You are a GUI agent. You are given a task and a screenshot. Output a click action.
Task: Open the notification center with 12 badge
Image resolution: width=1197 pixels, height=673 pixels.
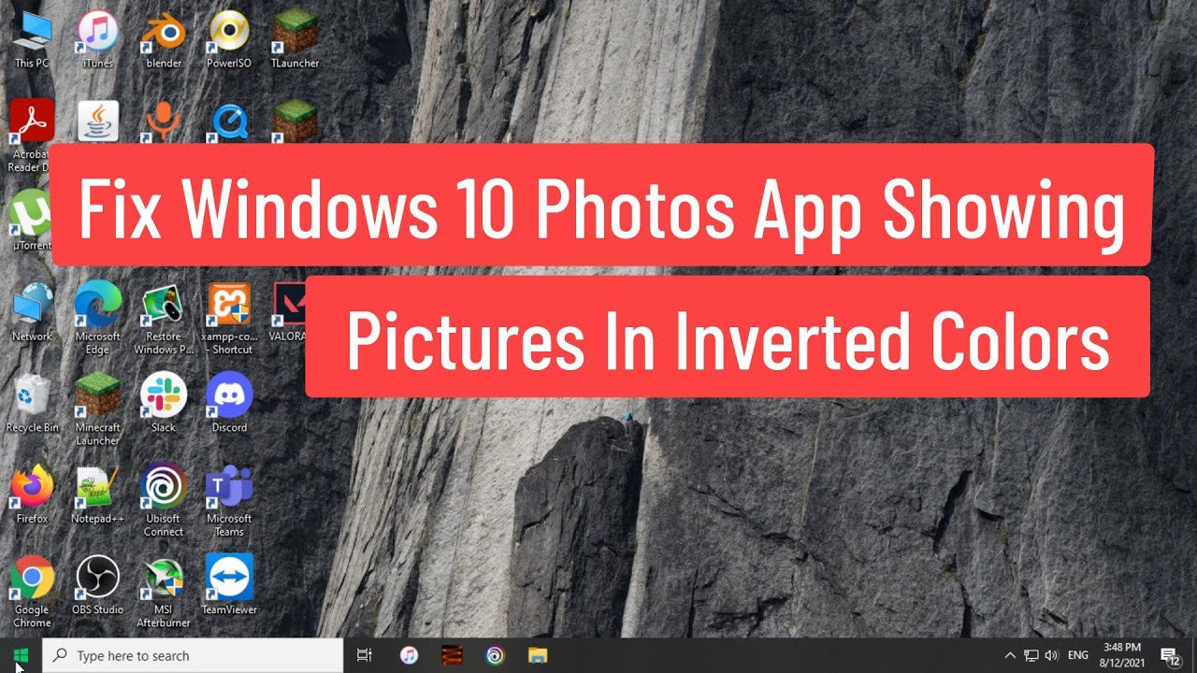point(1169,655)
